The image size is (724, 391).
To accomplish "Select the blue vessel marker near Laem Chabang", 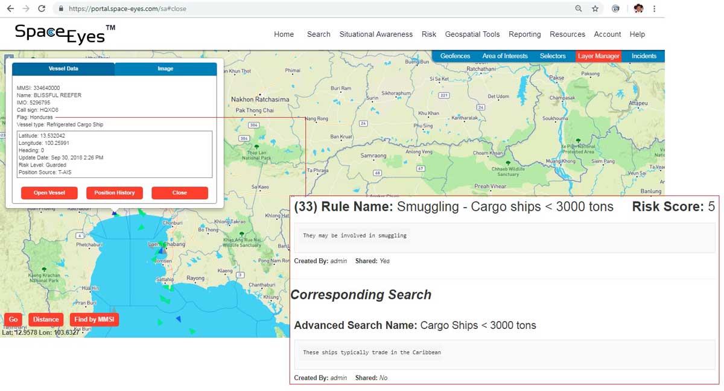I will coord(160,251).
